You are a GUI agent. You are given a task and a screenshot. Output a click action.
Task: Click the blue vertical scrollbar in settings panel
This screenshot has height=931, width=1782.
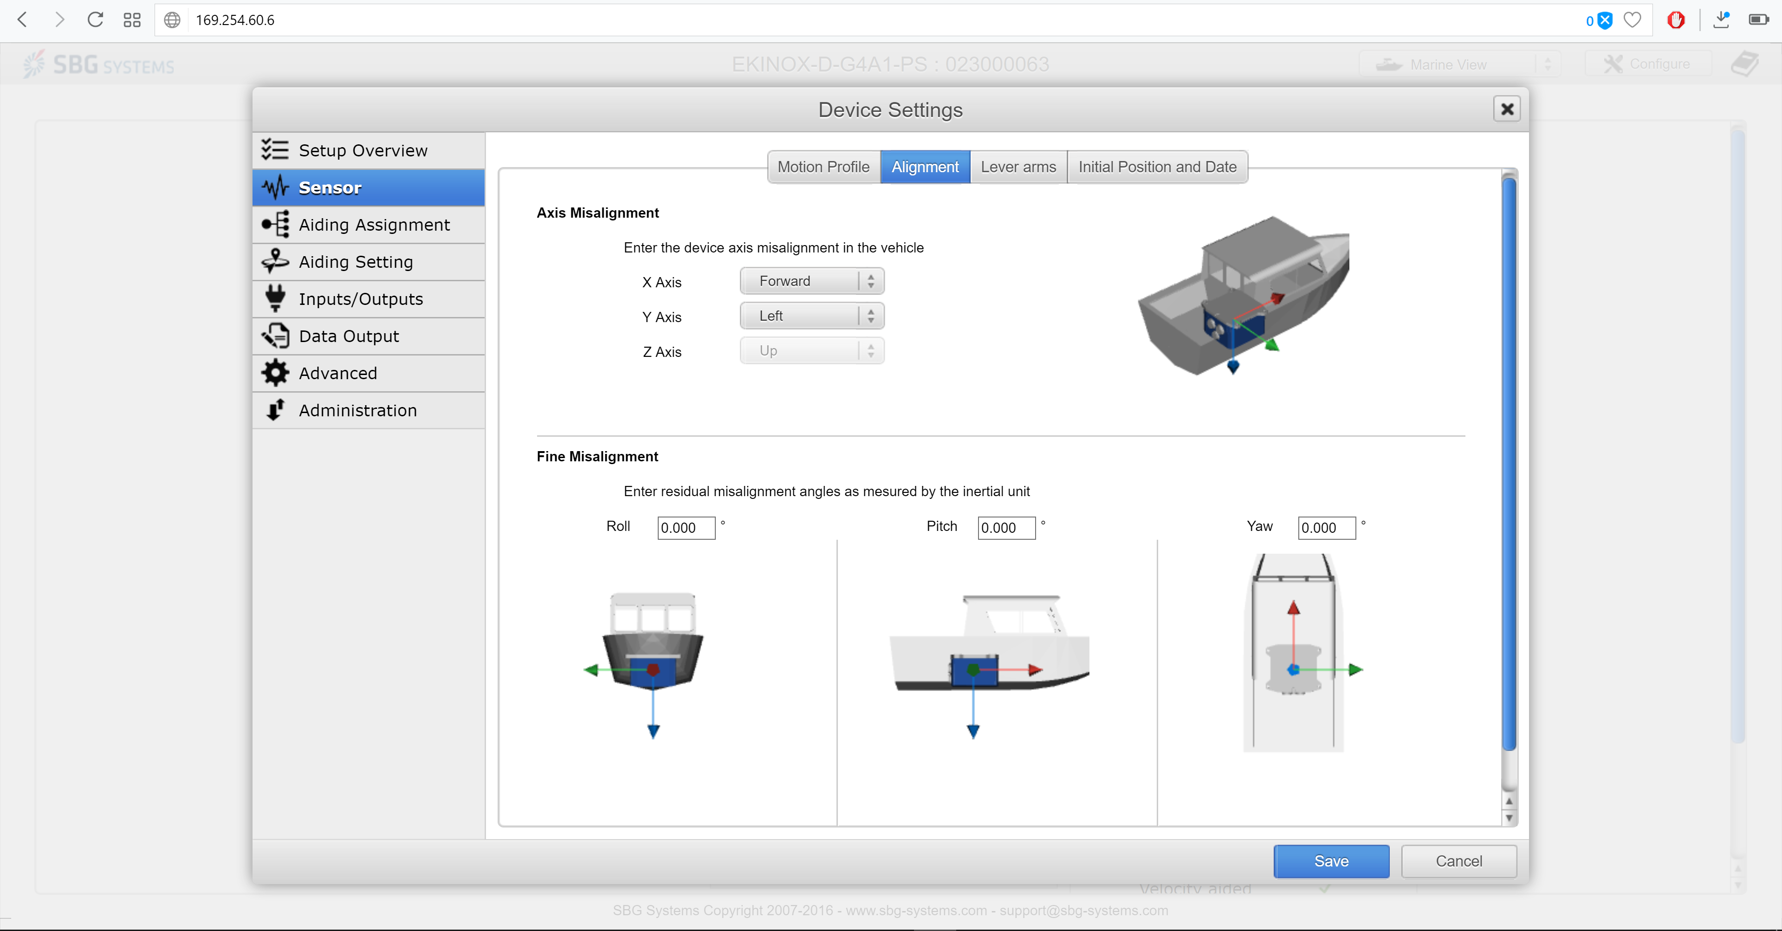(x=1509, y=464)
